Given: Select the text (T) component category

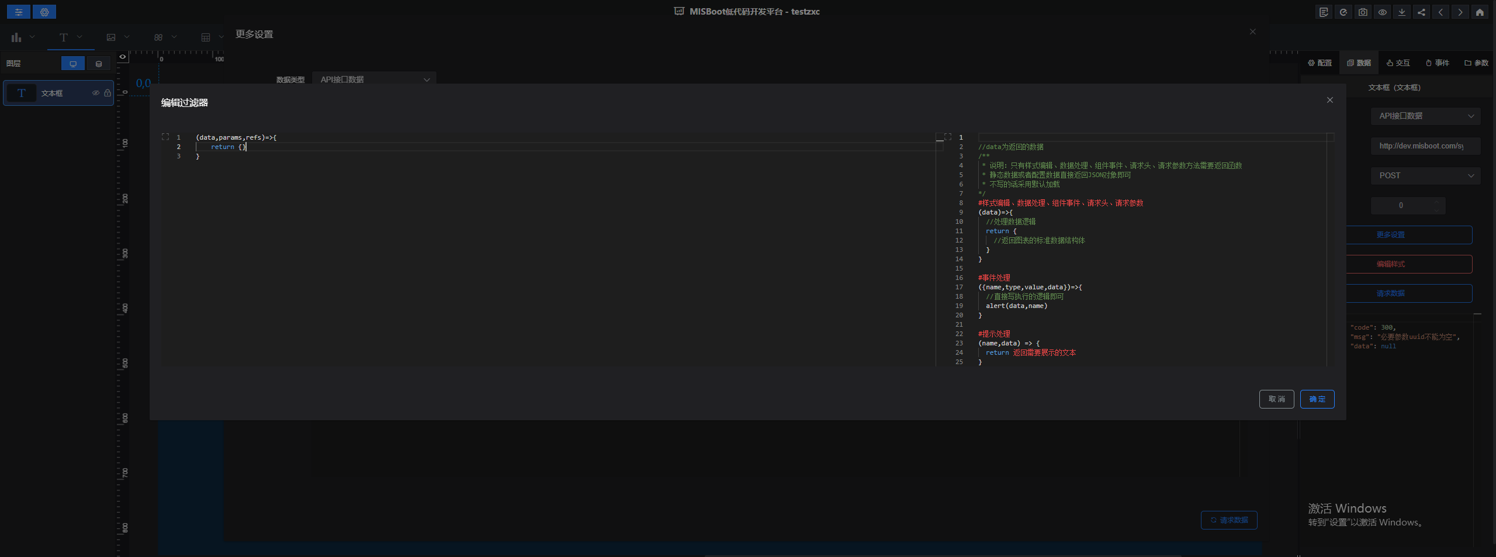Looking at the screenshot, I should pyautogui.click(x=64, y=37).
